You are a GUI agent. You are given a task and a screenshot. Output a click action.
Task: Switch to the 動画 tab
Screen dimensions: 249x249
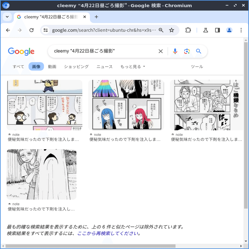click(52, 67)
